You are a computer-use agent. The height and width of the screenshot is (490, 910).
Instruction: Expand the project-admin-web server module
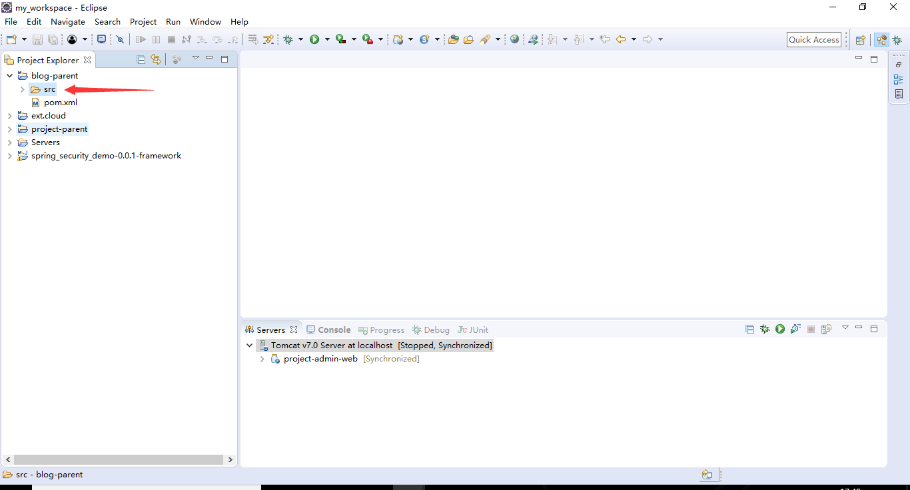(262, 359)
